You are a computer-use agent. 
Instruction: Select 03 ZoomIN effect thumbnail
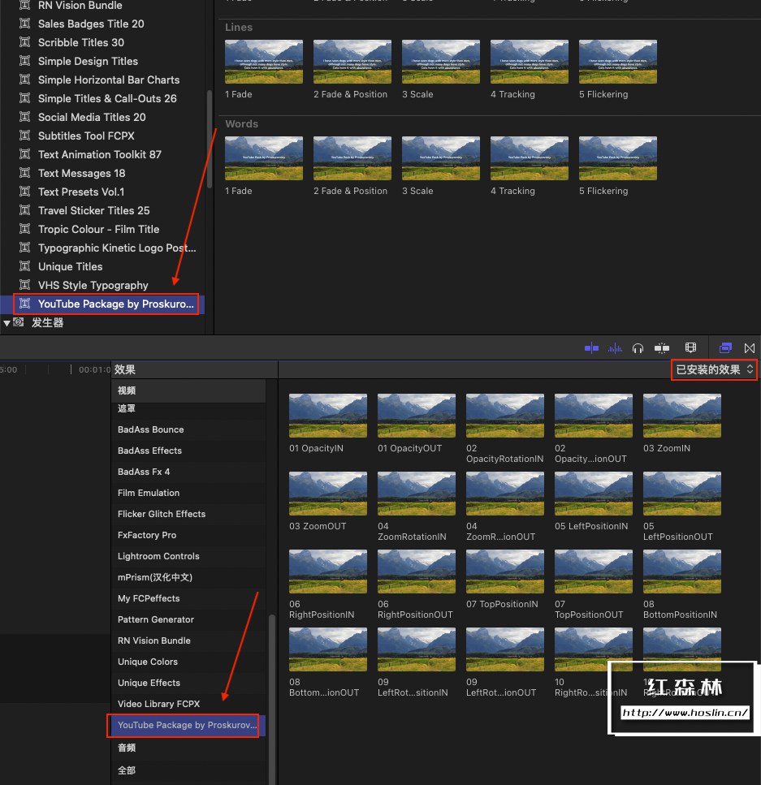(682, 416)
